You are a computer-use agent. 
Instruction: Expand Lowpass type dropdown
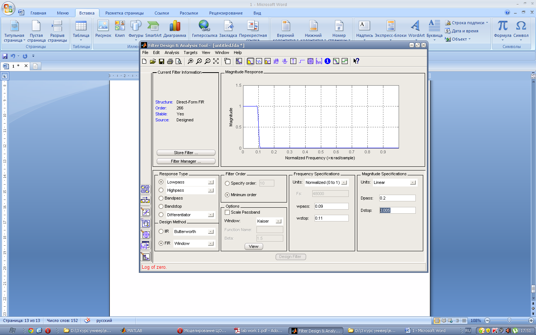point(211,182)
